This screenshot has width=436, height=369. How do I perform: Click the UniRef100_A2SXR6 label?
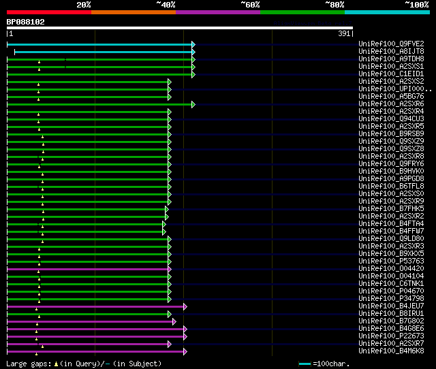tap(391, 104)
